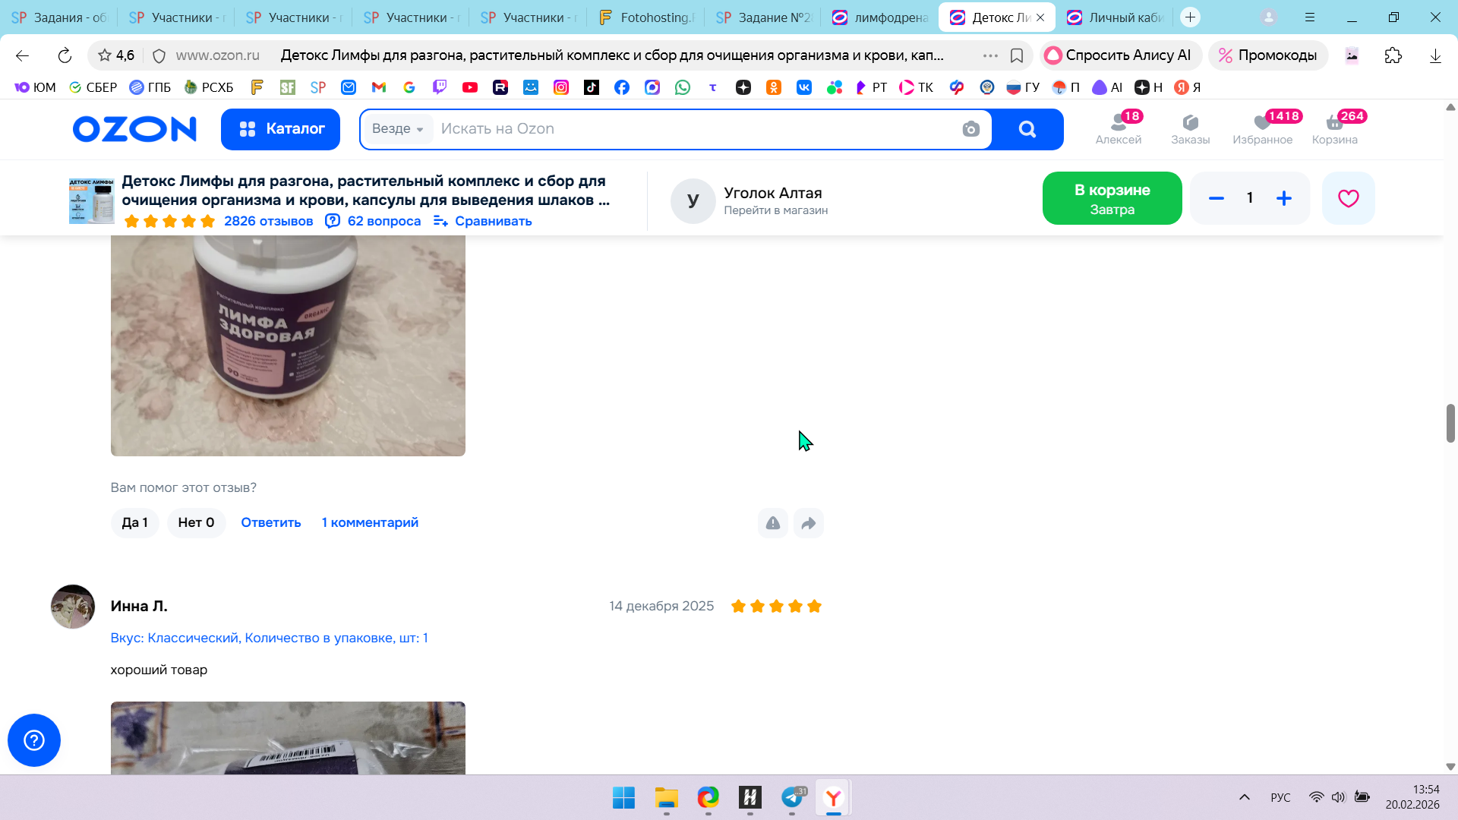Open the Заказы orders icon
This screenshot has width=1458, height=820.
[1190, 129]
